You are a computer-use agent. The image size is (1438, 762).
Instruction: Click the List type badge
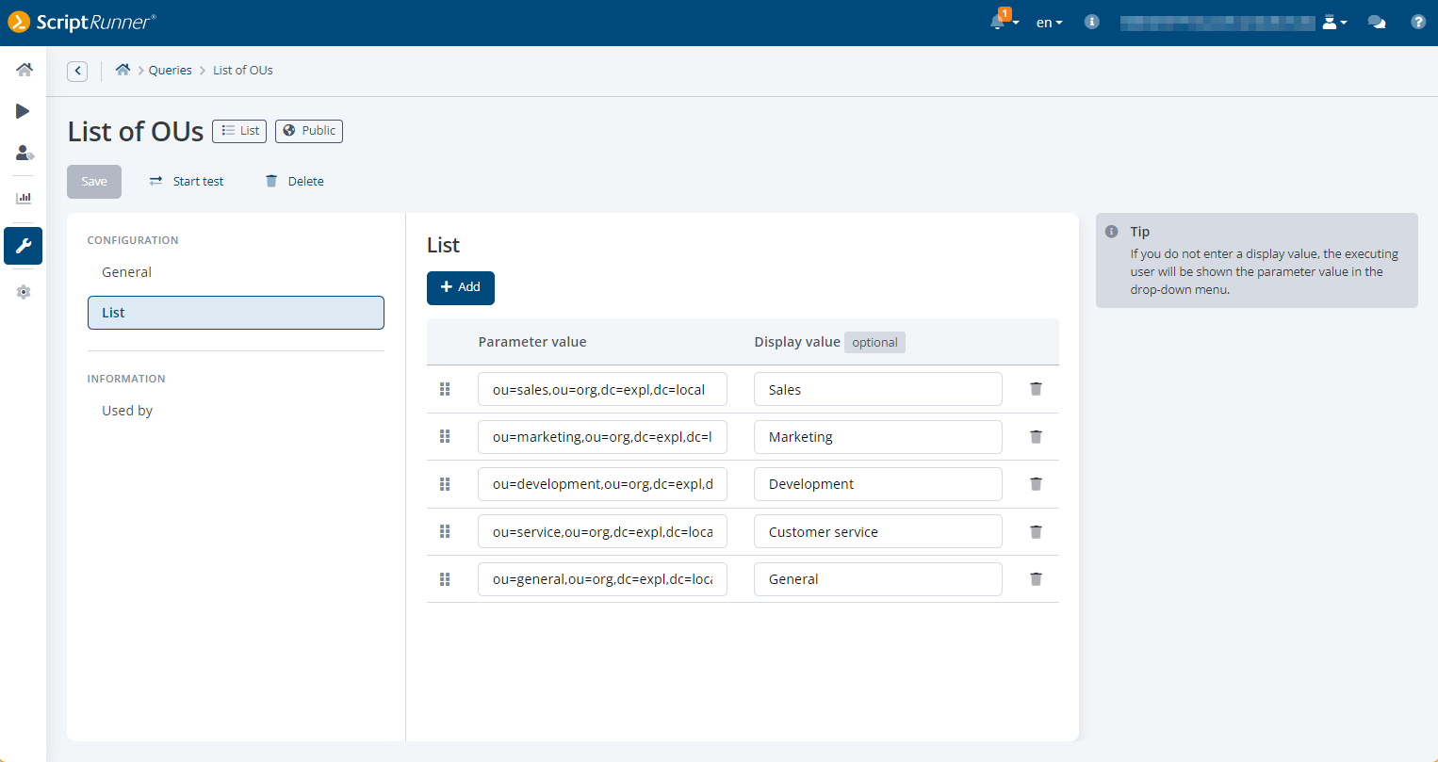[x=239, y=131]
